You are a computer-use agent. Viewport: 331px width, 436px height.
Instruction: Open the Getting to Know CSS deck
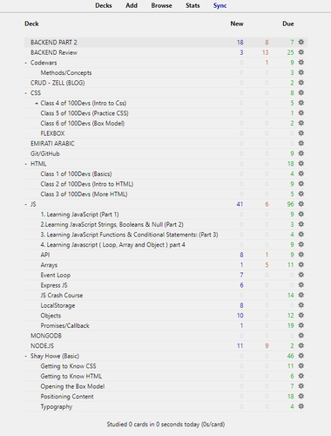(x=68, y=366)
